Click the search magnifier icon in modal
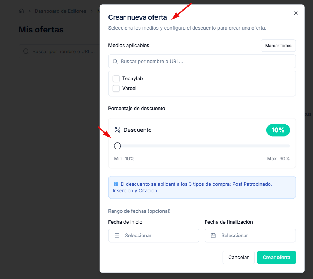This screenshot has height=279, width=313. (115, 62)
